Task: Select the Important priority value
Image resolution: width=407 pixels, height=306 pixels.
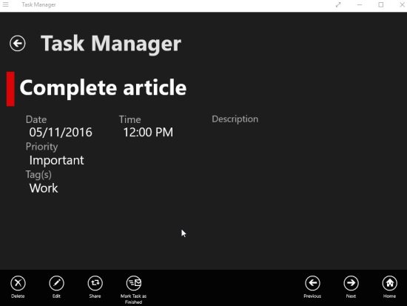Action: (56, 160)
